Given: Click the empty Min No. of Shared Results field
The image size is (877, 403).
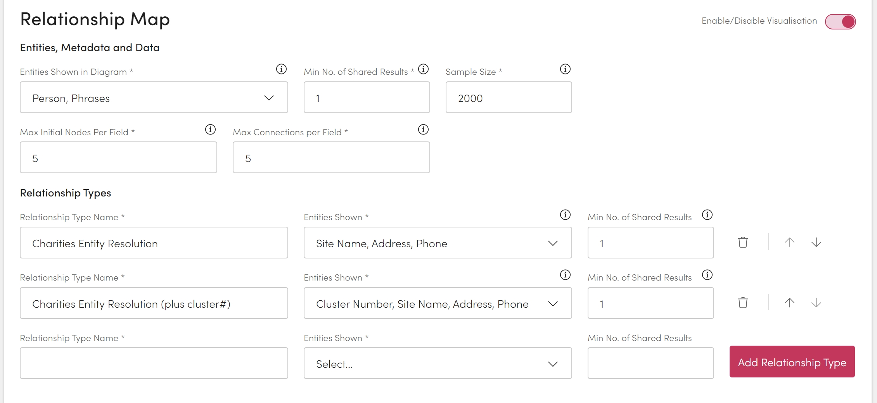Looking at the screenshot, I should (x=650, y=363).
